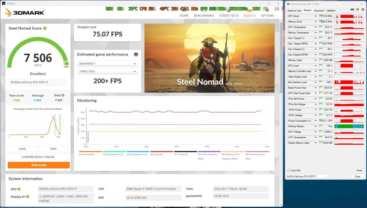
Task: Switch to the Advanced tab in GPU-Z
Action: (319, 11)
